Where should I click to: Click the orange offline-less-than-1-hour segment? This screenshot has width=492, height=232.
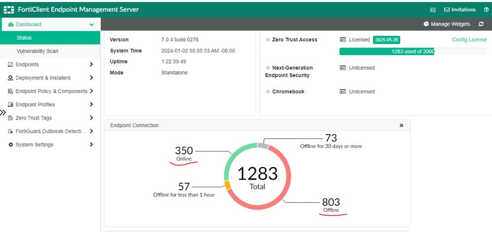(228, 185)
